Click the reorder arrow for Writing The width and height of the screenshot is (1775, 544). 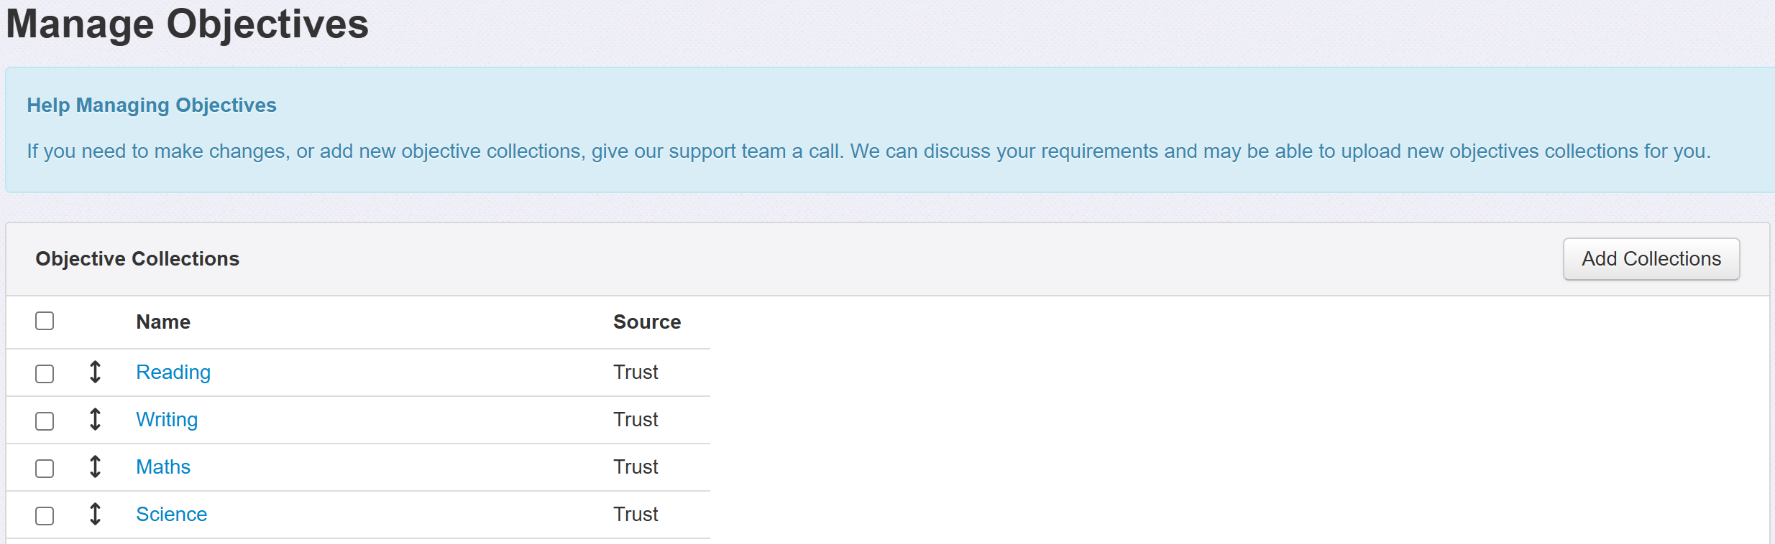point(95,419)
